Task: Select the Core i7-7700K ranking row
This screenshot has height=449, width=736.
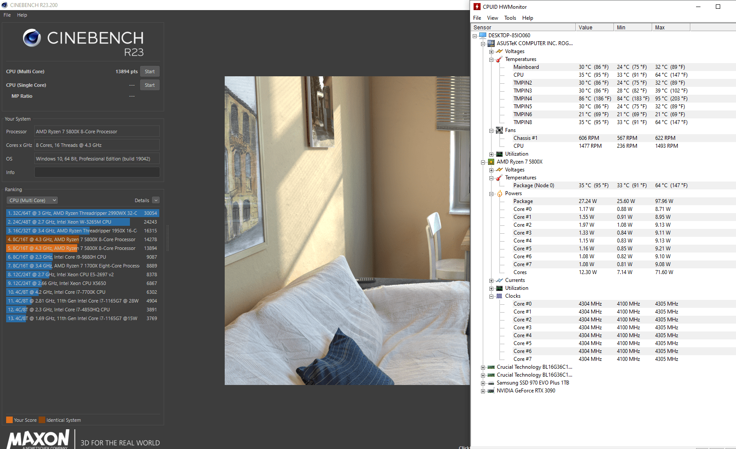Action: click(x=83, y=292)
